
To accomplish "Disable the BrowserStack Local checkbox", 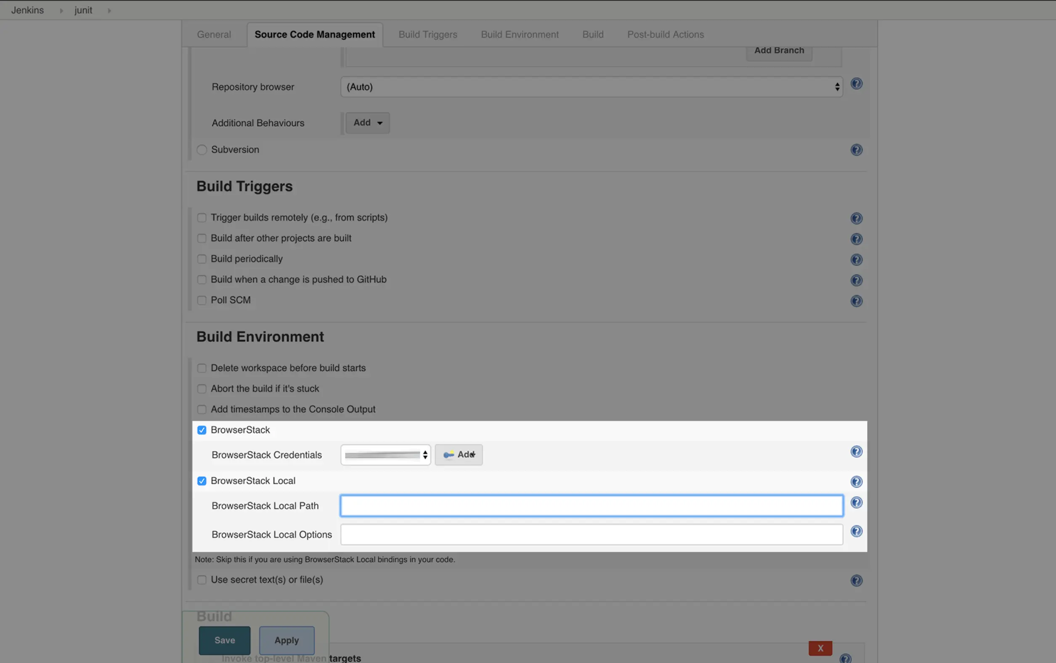I will pyautogui.click(x=202, y=481).
